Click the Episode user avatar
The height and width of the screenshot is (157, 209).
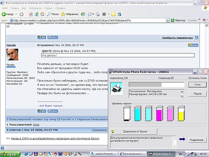12,55
